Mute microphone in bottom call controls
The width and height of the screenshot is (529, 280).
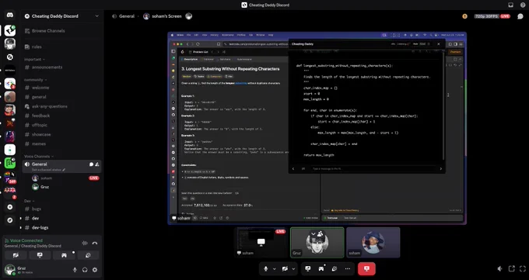(266, 268)
